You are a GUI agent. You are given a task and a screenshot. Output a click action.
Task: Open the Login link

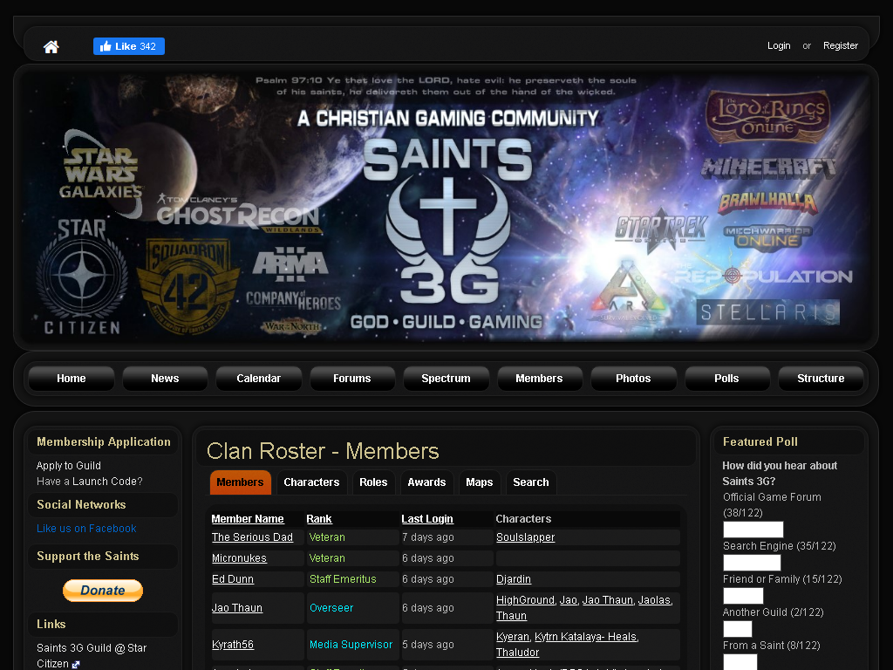(779, 45)
